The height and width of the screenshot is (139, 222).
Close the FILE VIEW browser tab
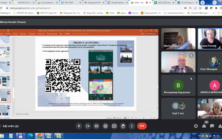80,3
